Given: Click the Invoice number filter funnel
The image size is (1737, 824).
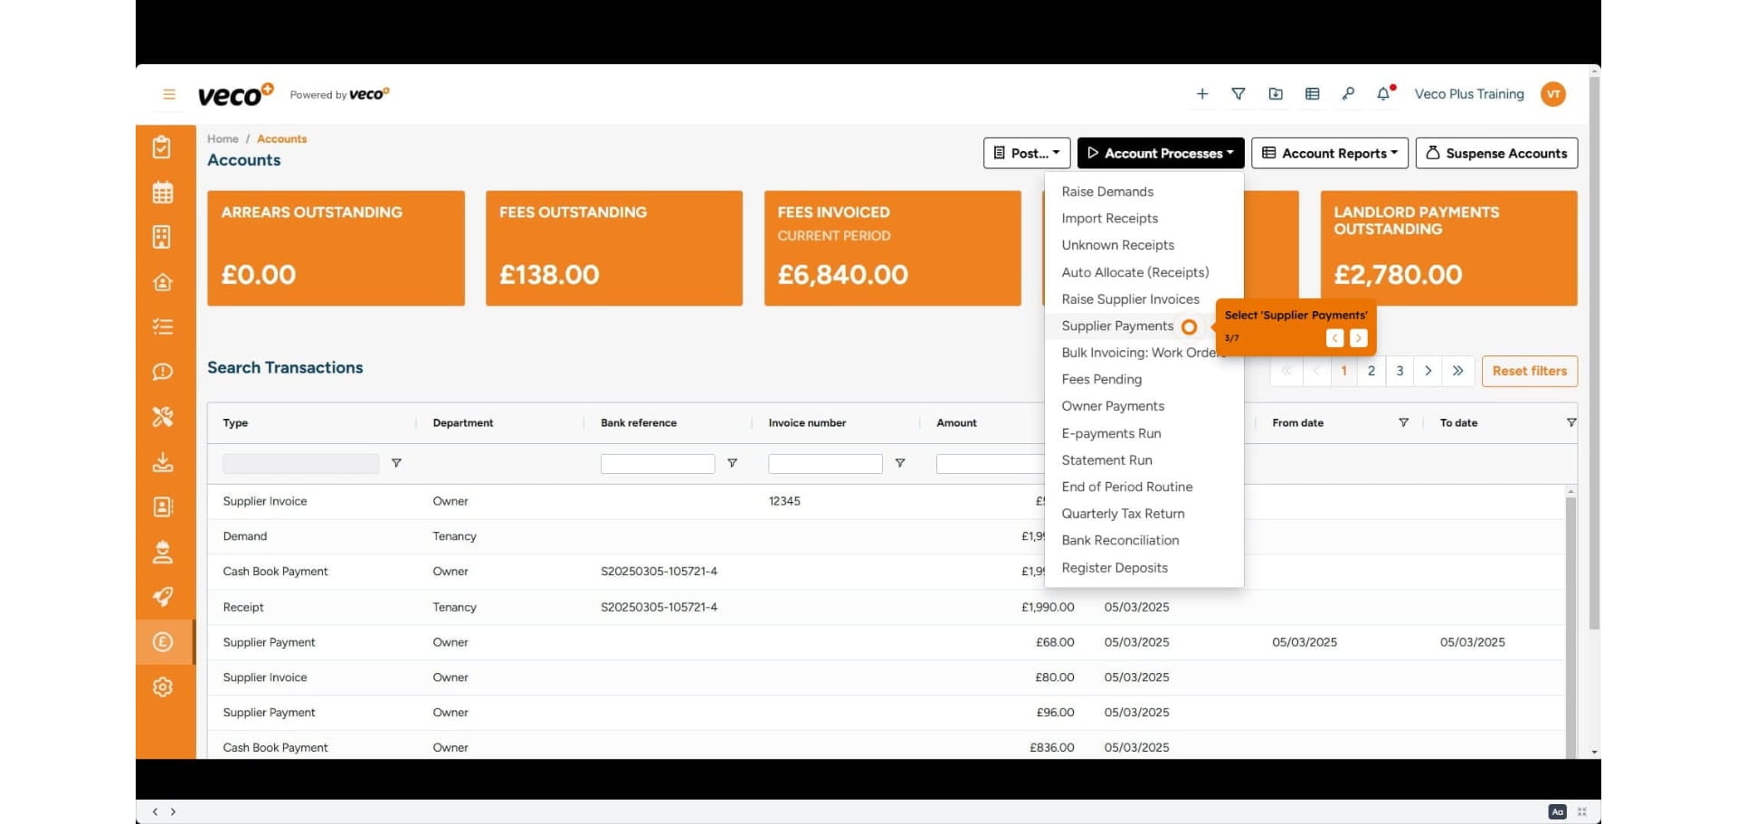Looking at the screenshot, I should [x=900, y=463].
